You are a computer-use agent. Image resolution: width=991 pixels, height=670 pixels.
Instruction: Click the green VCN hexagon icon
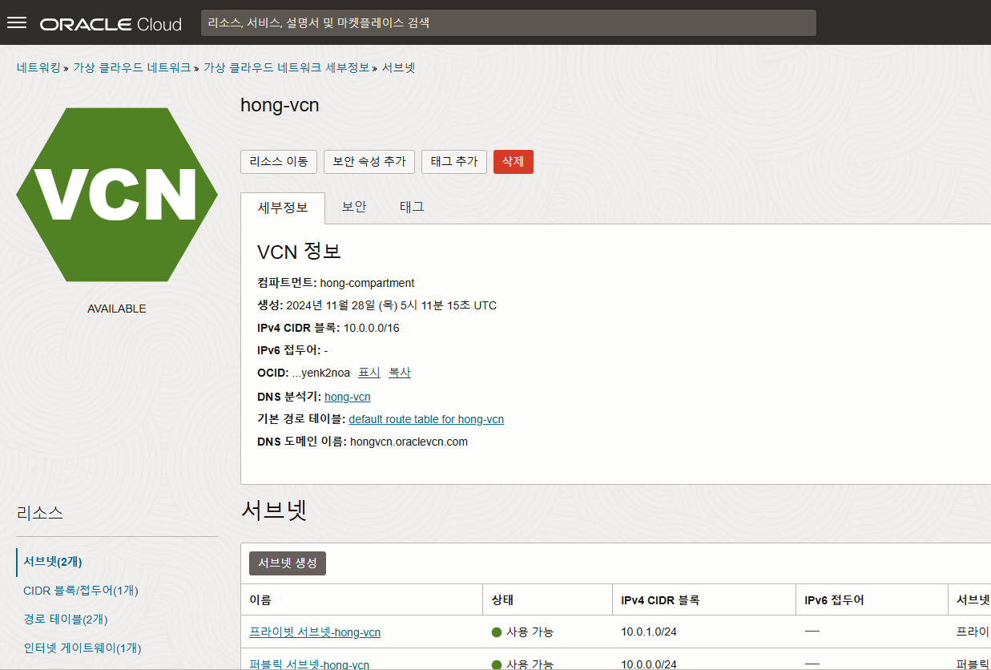(117, 195)
